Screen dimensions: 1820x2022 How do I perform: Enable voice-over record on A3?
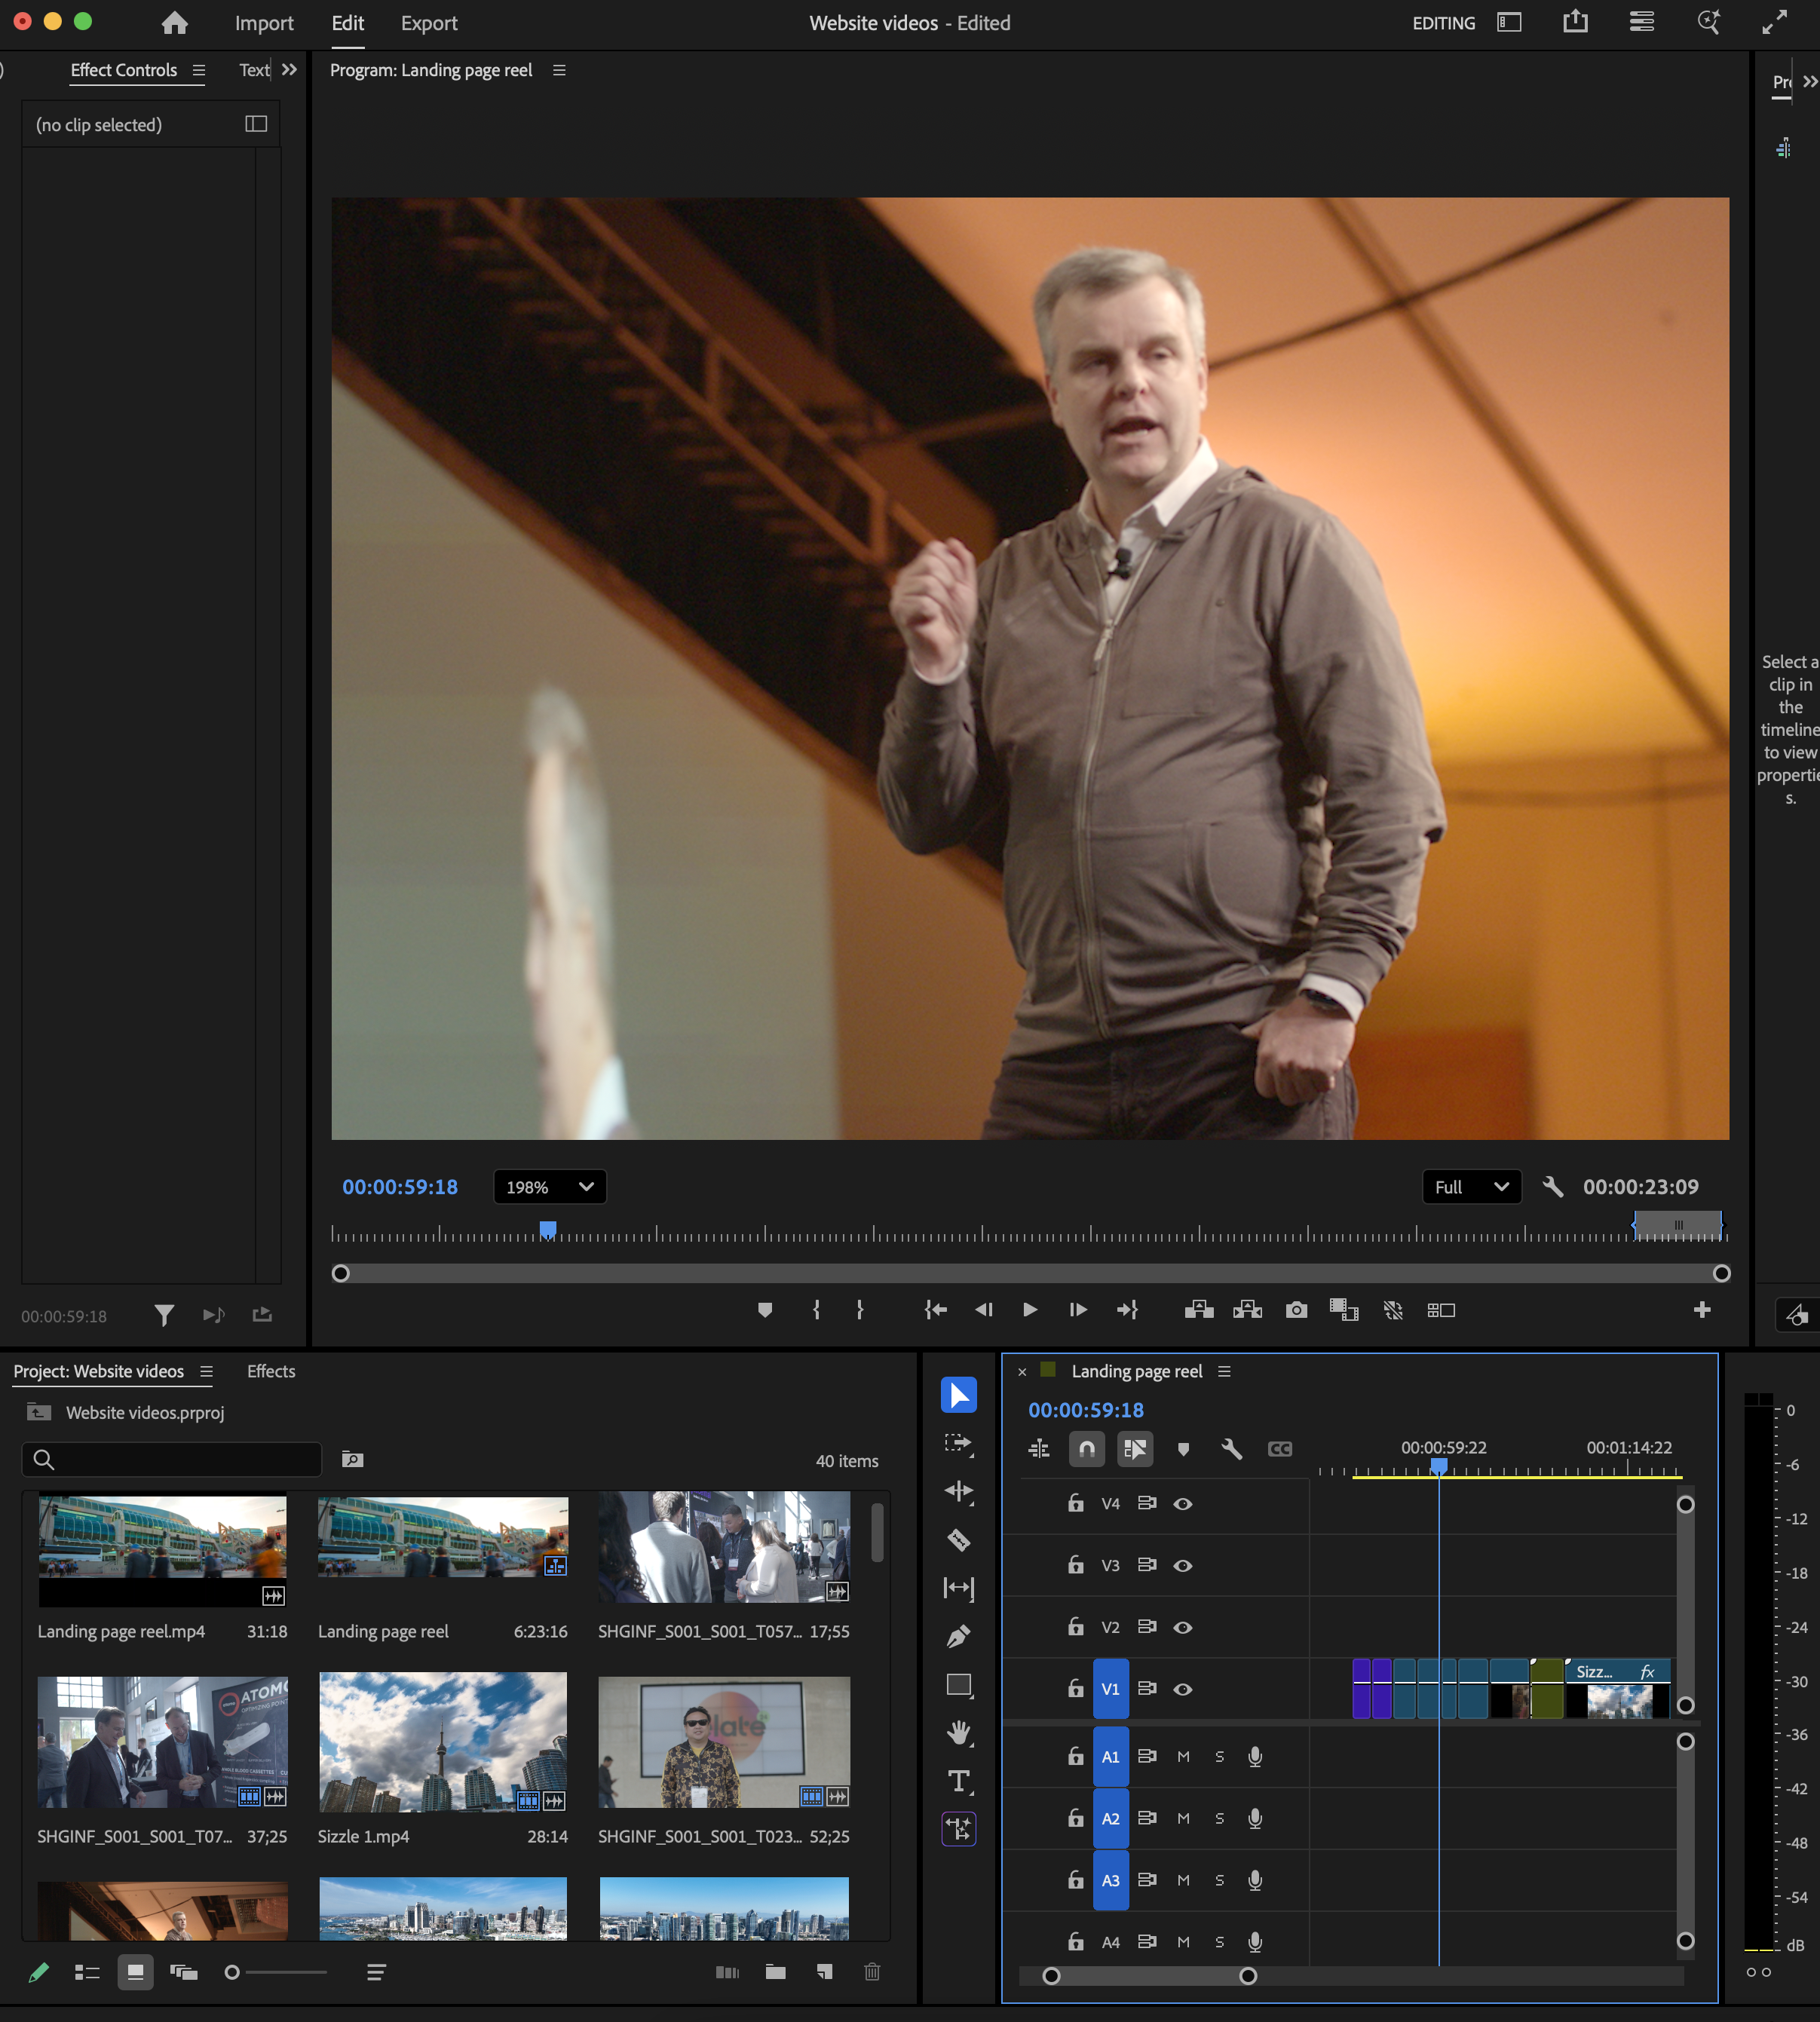1255,1881
